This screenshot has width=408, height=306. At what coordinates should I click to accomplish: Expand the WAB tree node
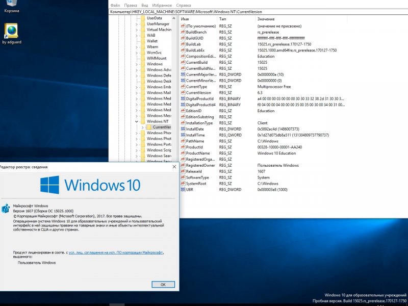point(137,35)
